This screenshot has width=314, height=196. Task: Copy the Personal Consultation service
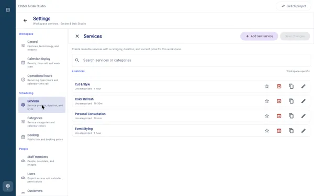click(x=291, y=116)
